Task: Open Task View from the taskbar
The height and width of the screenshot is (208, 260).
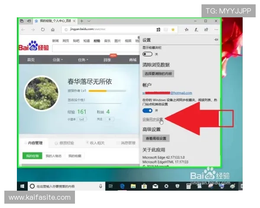Action: [x=110, y=186]
